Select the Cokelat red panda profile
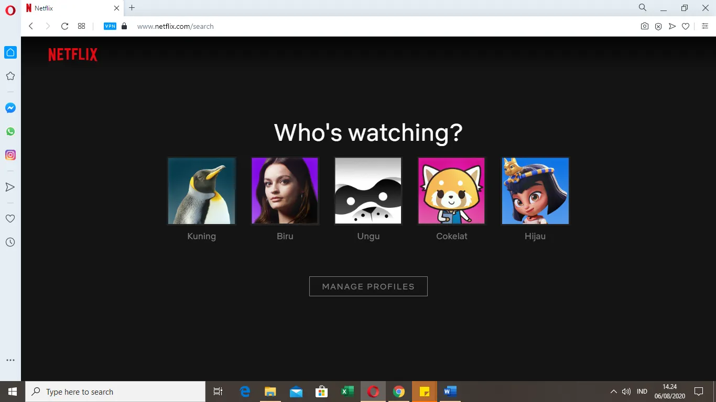Screen dimensions: 716x402 point(451,191)
